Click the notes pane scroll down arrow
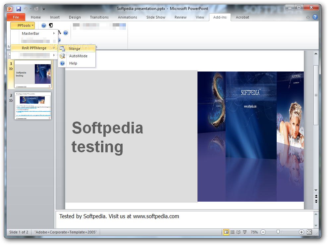Screen dimensions: 328x245 coord(316,225)
